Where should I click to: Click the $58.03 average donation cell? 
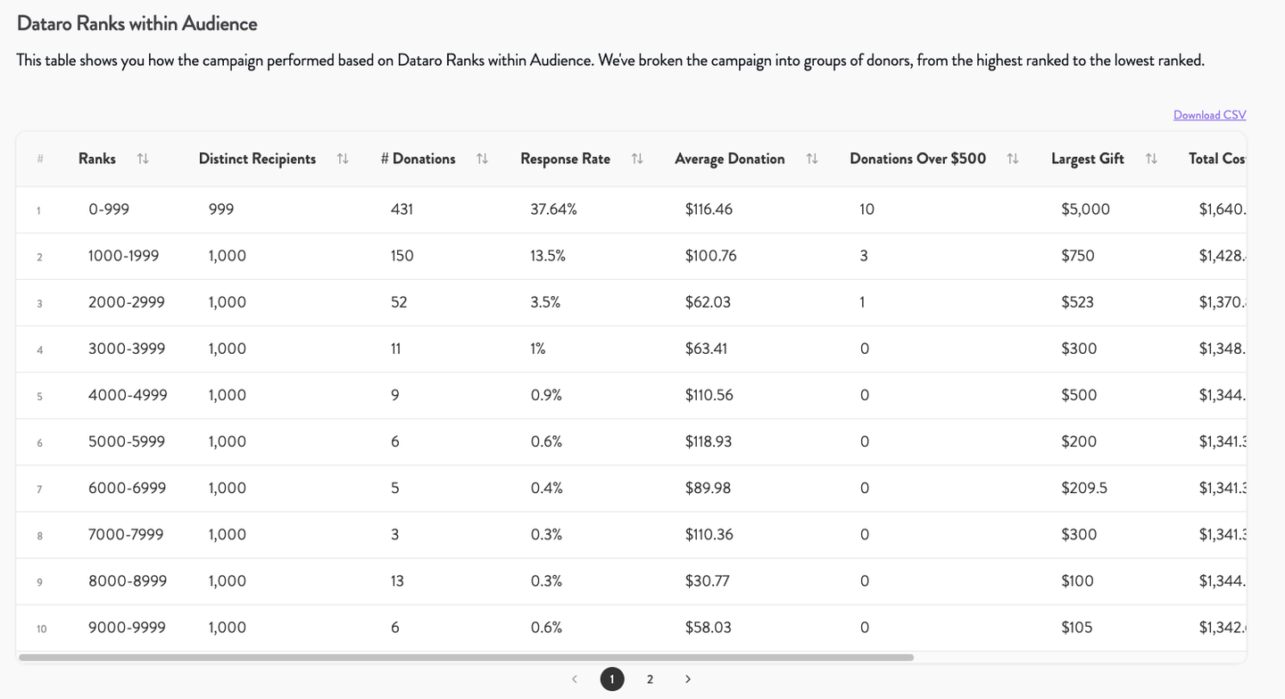tap(709, 627)
